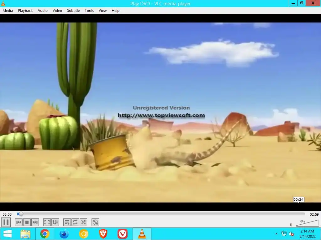Screen dimensions: 321x240
Task: Open the Help menu
Action: tap(115, 11)
